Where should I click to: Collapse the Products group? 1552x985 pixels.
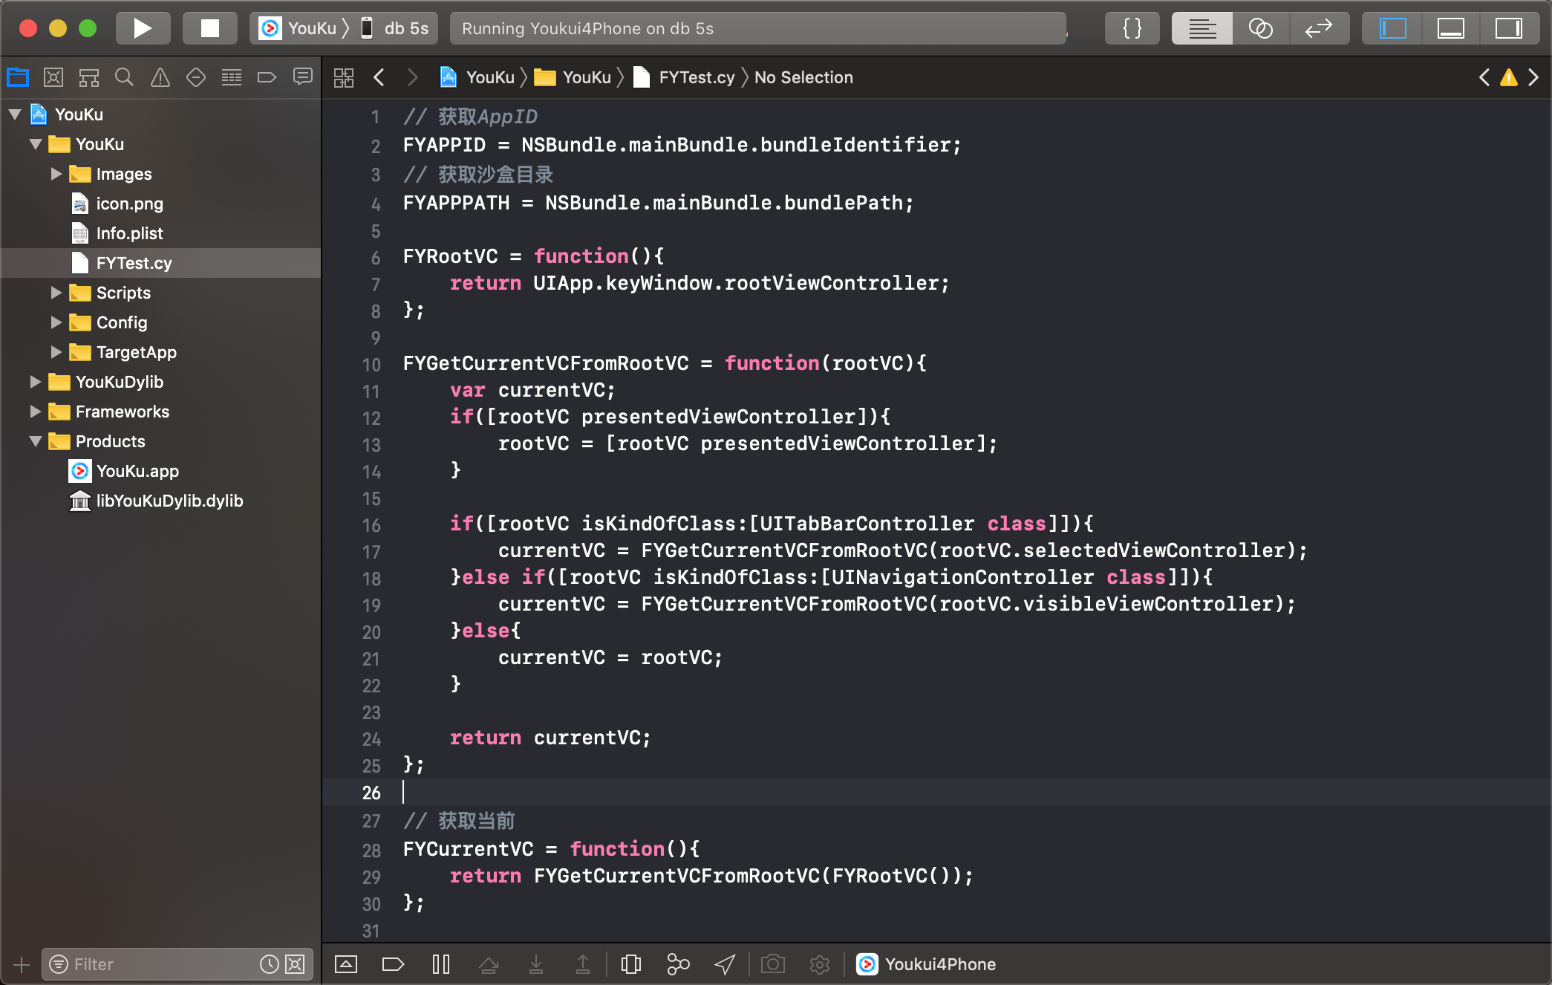coord(35,441)
